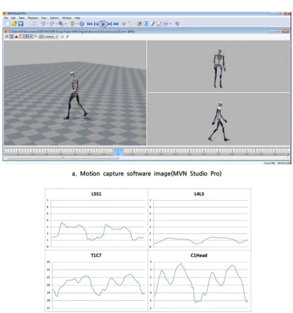Viewport: 293px width, 313px height.
Task: Click the MVN Studio Pro title bar text
Action: 17,14
